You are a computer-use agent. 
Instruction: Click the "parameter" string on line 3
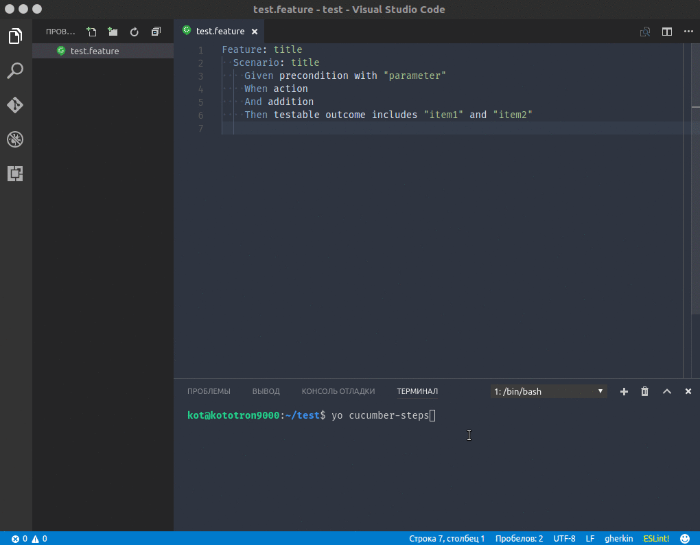click(415, 76)
